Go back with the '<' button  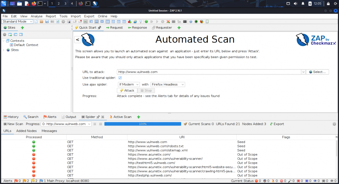coord(77,40)
